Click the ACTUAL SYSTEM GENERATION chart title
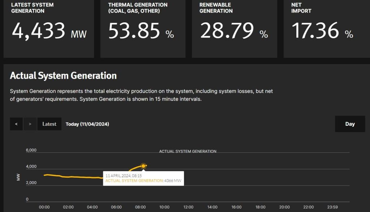 [x=188, y=151]
